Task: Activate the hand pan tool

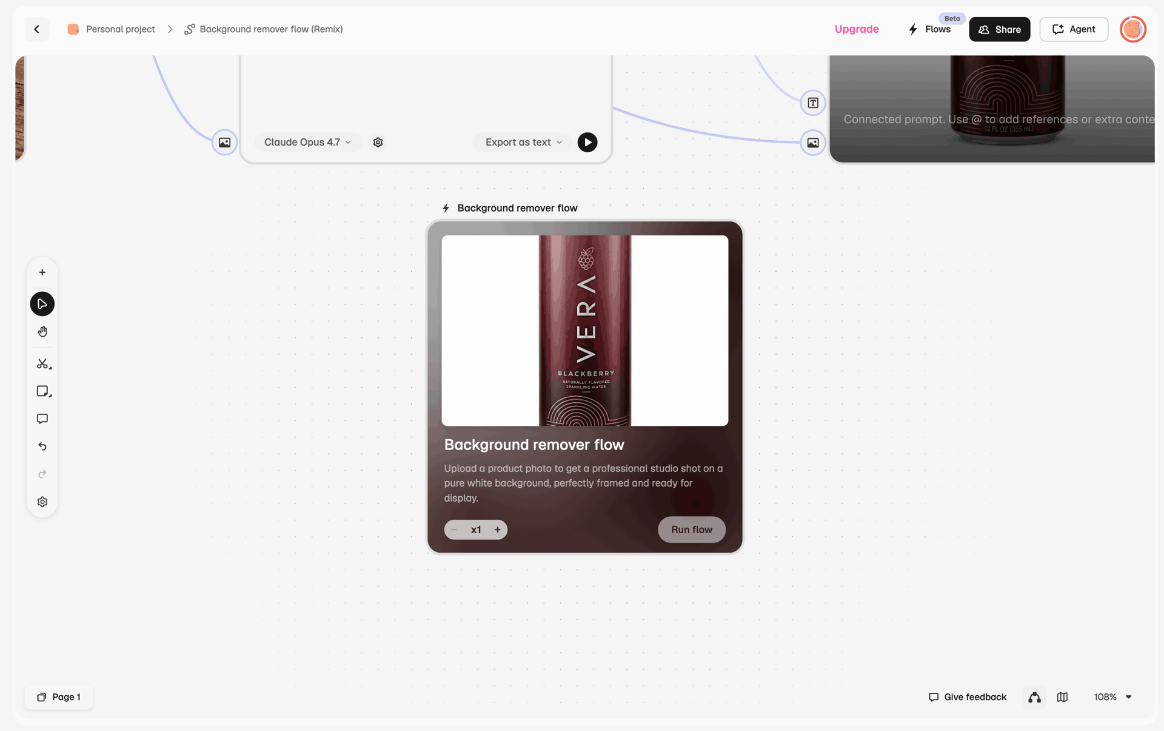Action: pos(42,332)
